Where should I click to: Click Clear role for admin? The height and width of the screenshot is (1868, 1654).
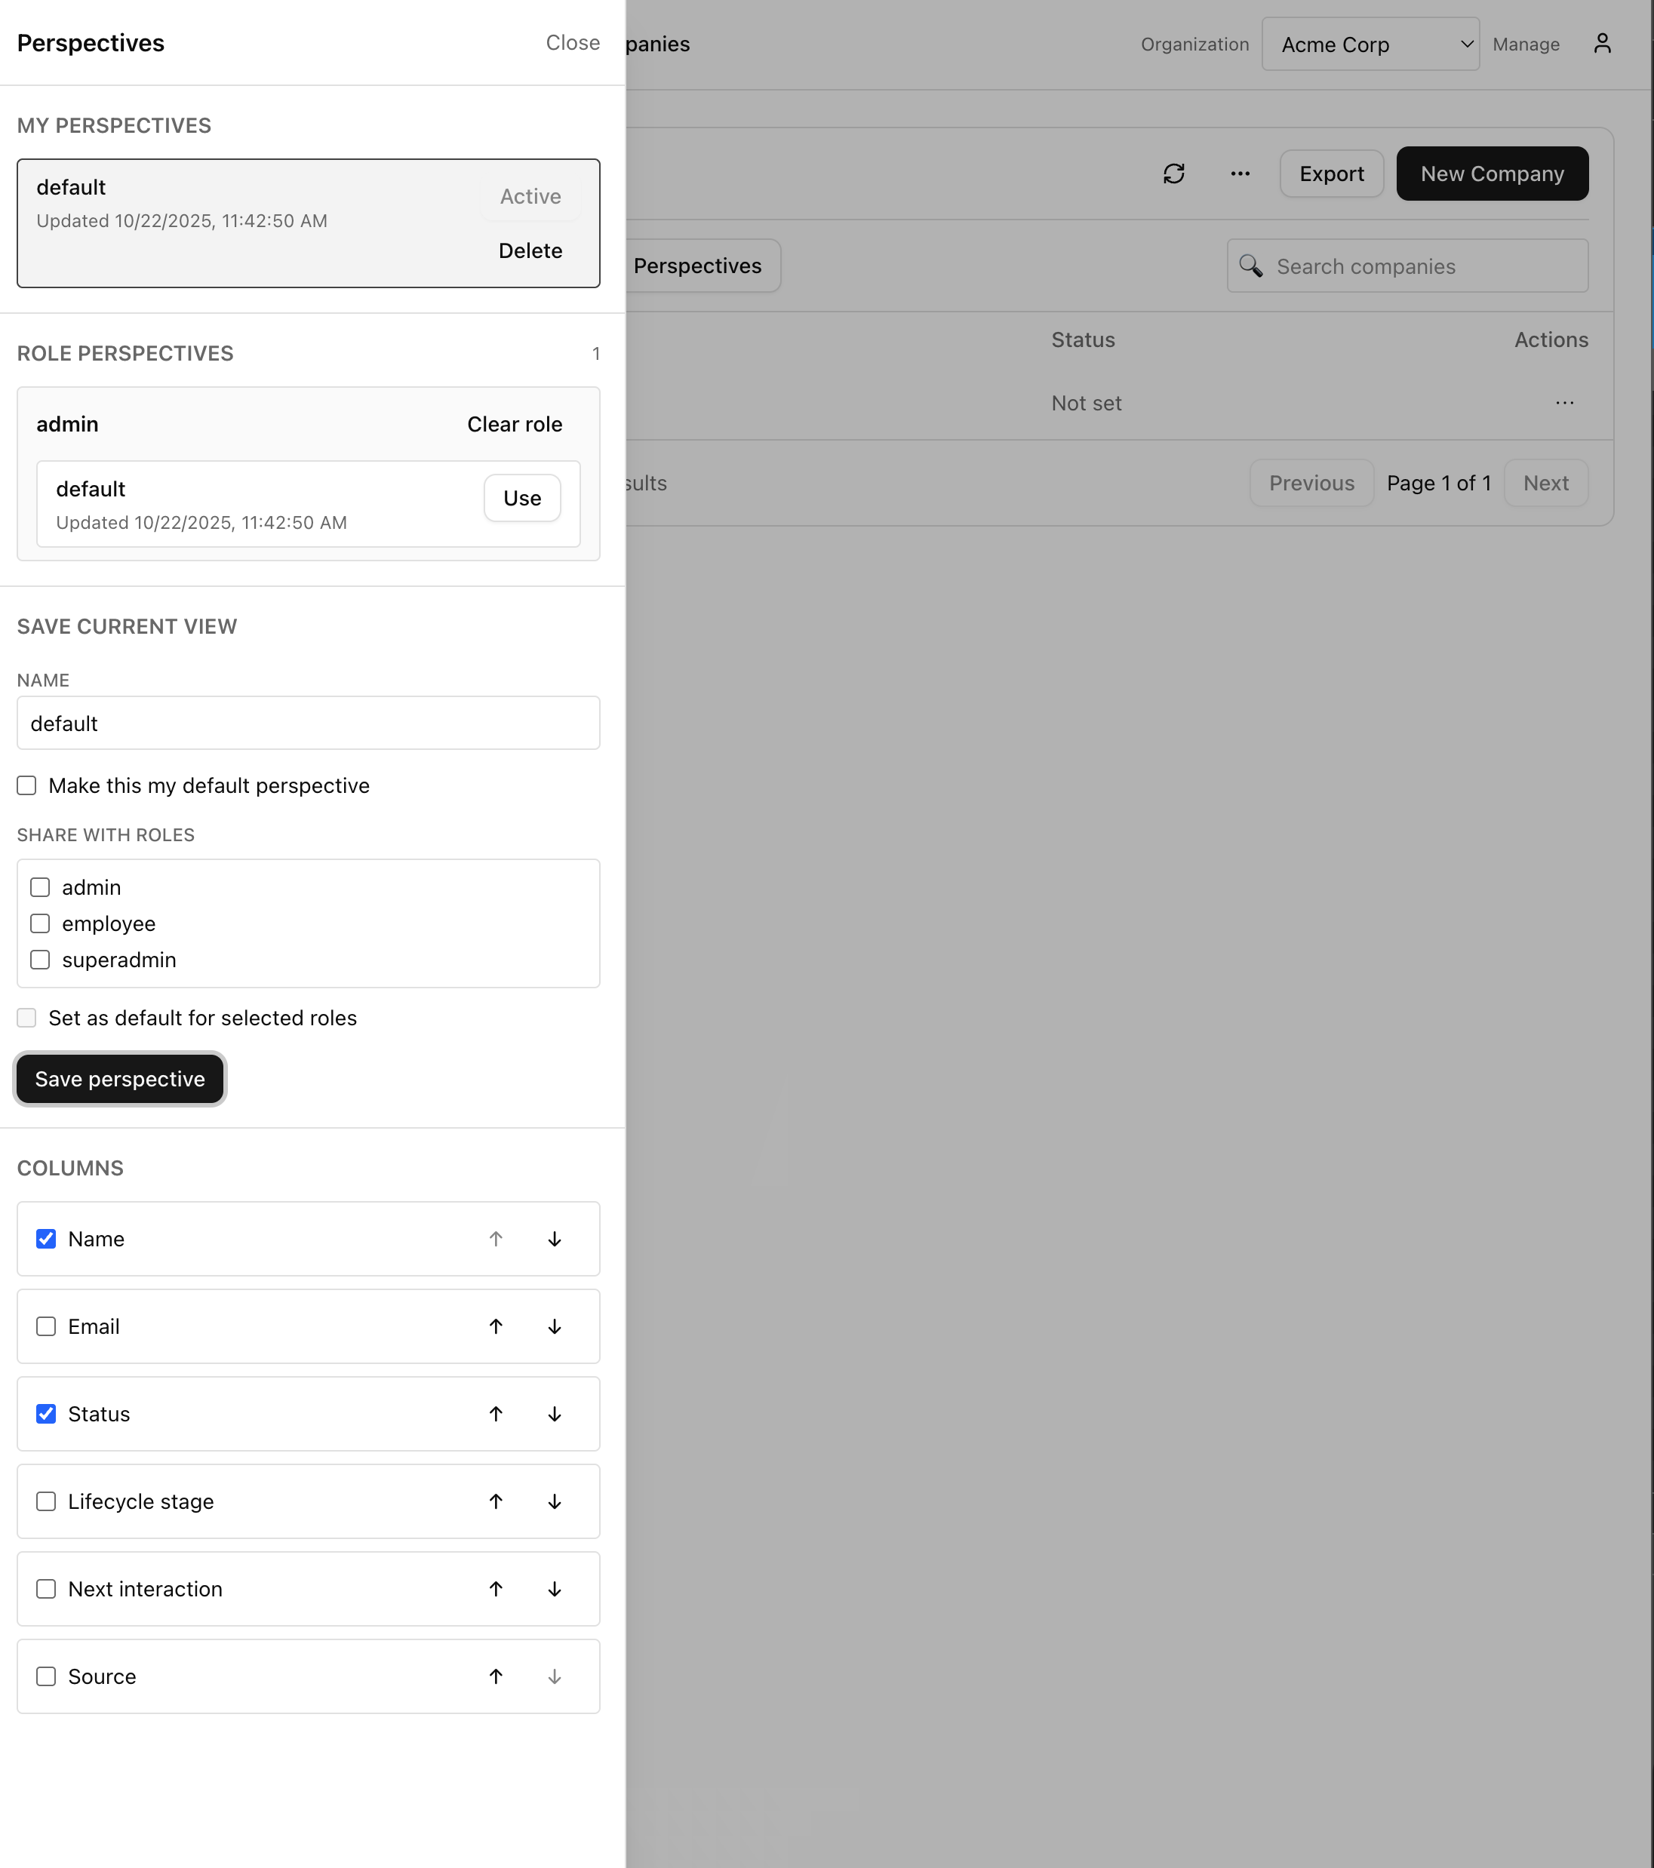pos(515,424)
